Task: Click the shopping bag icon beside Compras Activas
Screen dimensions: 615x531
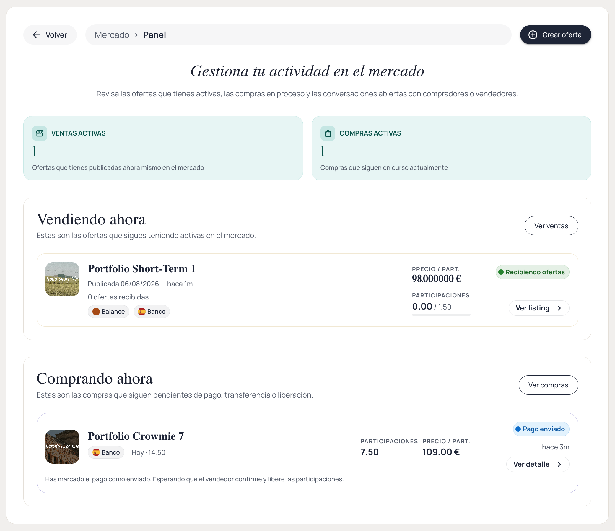Action: (x=328, y=133)
